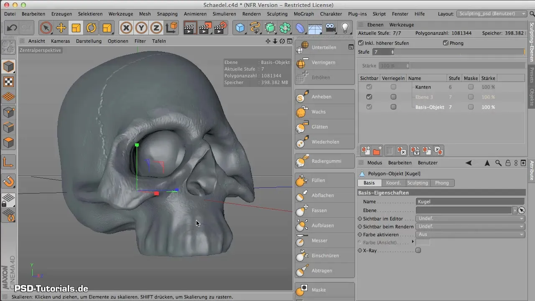
Task: Toggle Y axis lock
Action: (141, 28)
